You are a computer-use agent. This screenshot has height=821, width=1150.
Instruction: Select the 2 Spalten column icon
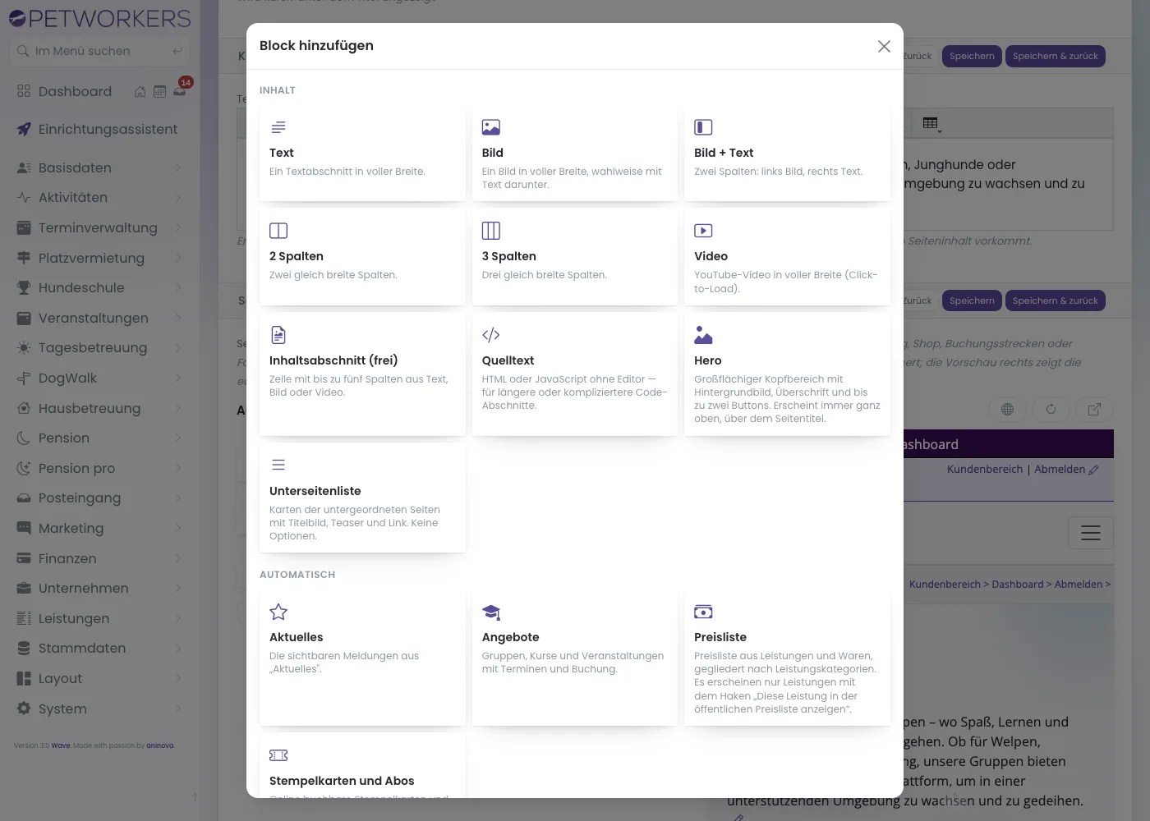pos(278,231)
